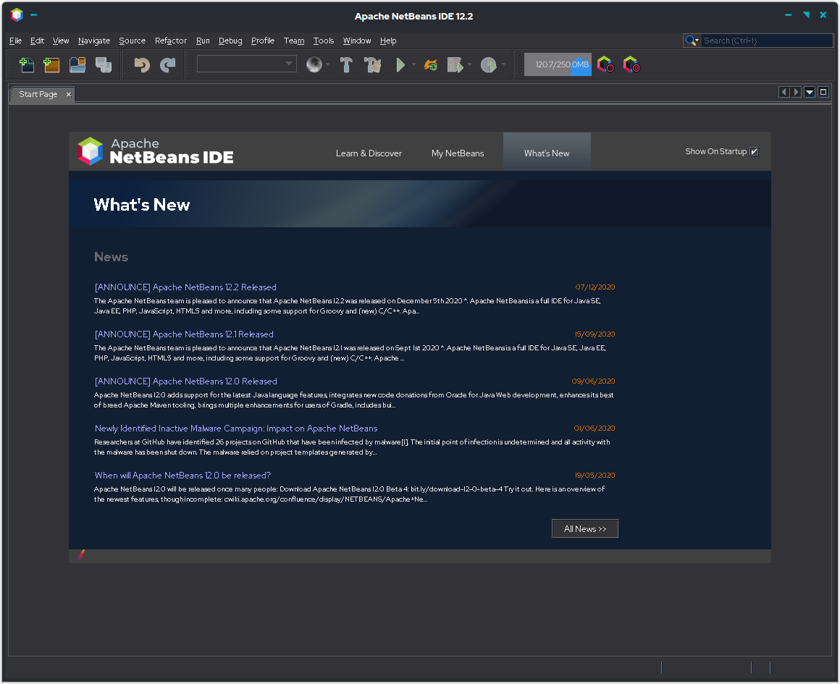Create a new file
The image size is (840, 684).
(27, 64)
